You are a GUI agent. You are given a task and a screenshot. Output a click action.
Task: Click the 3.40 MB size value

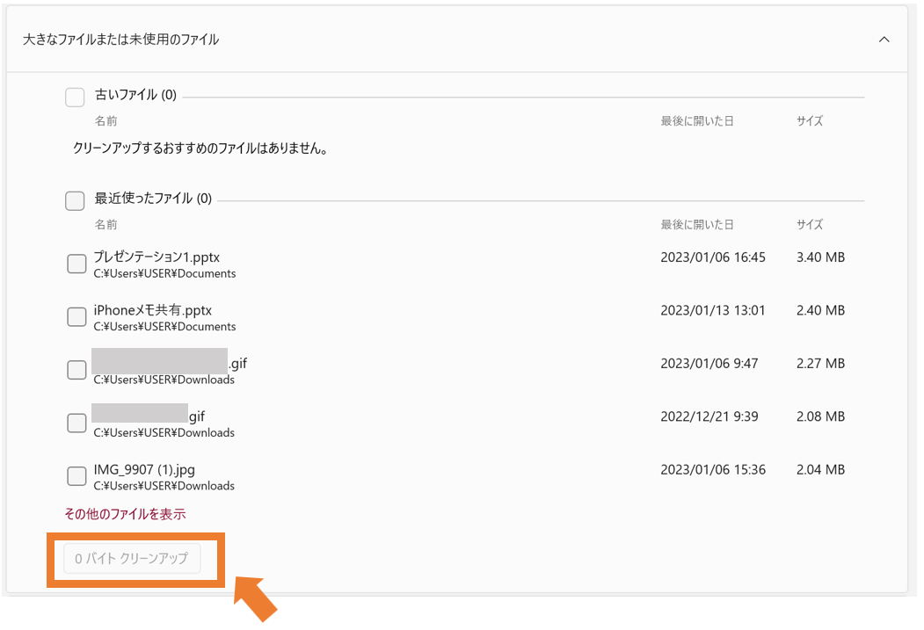(820, 257)
